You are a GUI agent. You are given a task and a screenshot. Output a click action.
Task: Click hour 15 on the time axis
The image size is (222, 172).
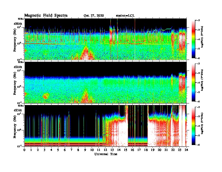coord(126,150)
